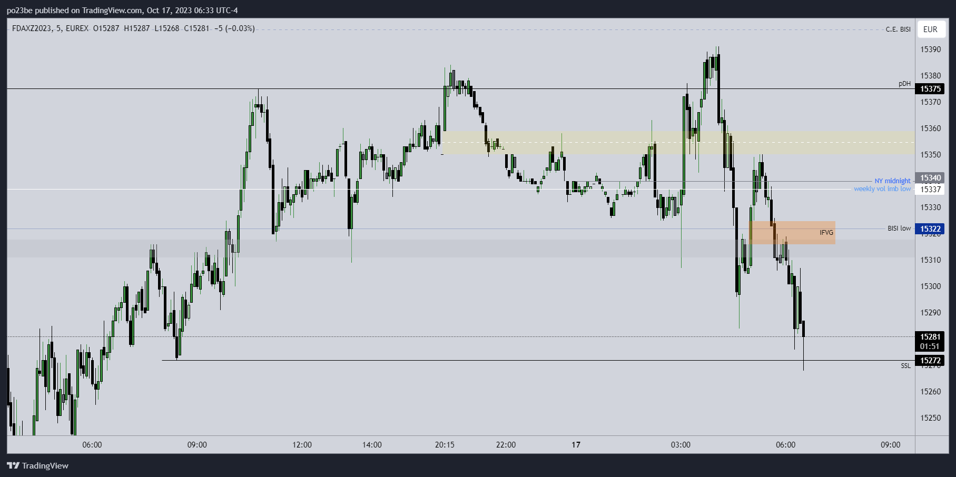Screen dimensions: 956x477
Task: Click the pDH text label
Action: tap(904, 84)
